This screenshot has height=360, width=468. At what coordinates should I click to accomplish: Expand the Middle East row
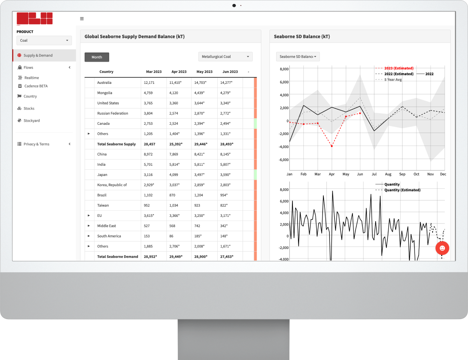click(x=89, y=226)
